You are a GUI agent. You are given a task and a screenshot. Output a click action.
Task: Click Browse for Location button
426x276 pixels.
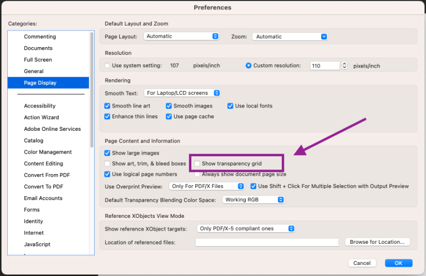377,242
